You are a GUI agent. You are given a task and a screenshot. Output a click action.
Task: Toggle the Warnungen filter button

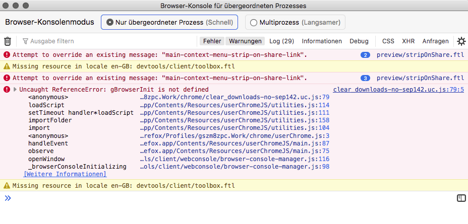click(245, 41)
